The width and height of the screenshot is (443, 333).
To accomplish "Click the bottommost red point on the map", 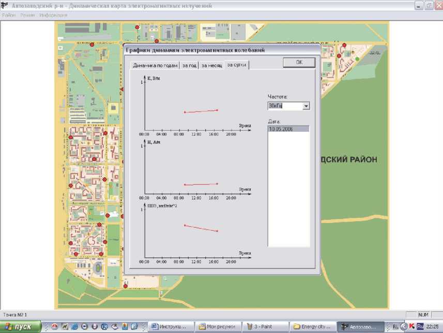I will point(126,286).
